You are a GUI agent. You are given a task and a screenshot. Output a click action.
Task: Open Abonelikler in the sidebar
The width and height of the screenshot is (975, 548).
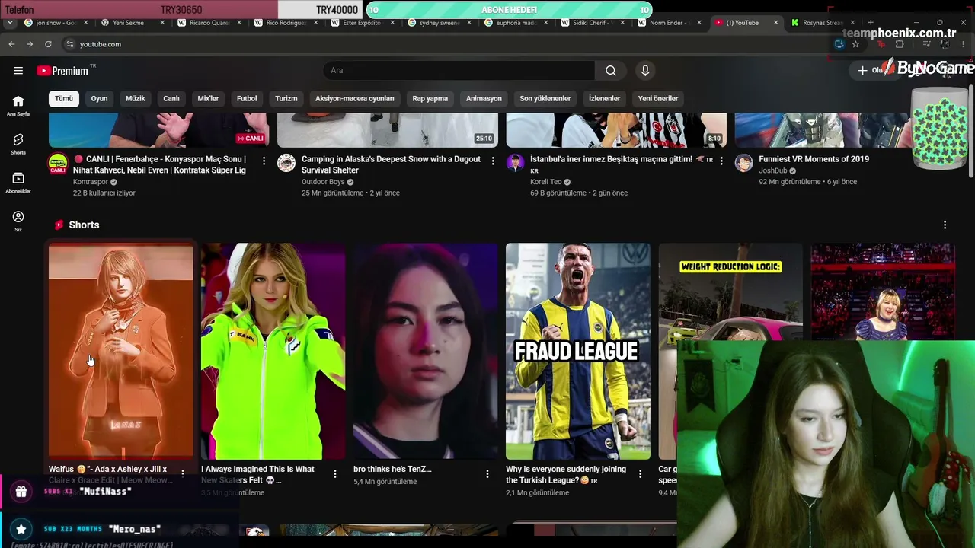pos(18,183)
